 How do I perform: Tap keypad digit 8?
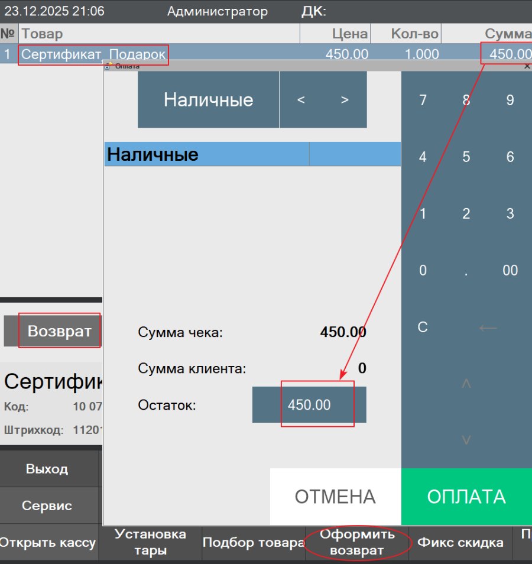pyautogui.click(x=466, y=100)
